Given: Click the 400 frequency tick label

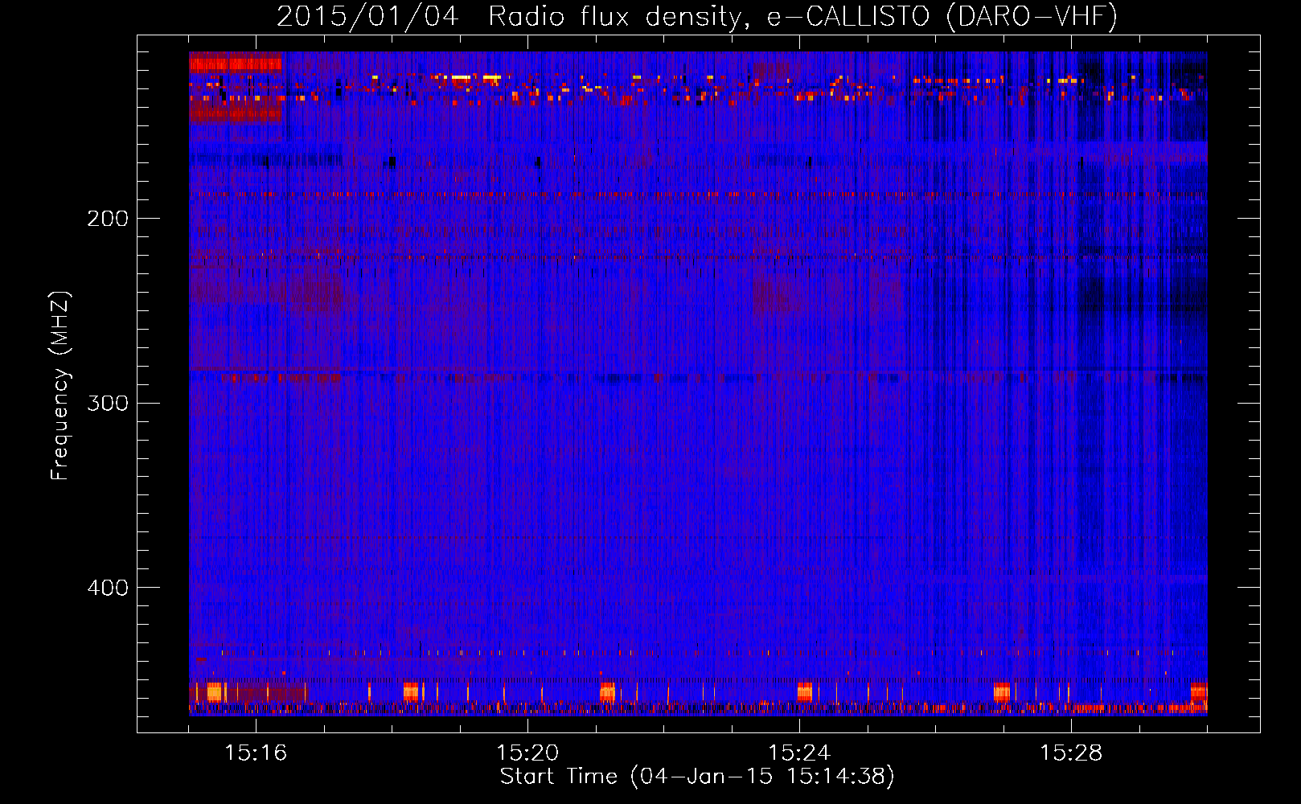Looking at the screenshot, I should tap(107, 588).
